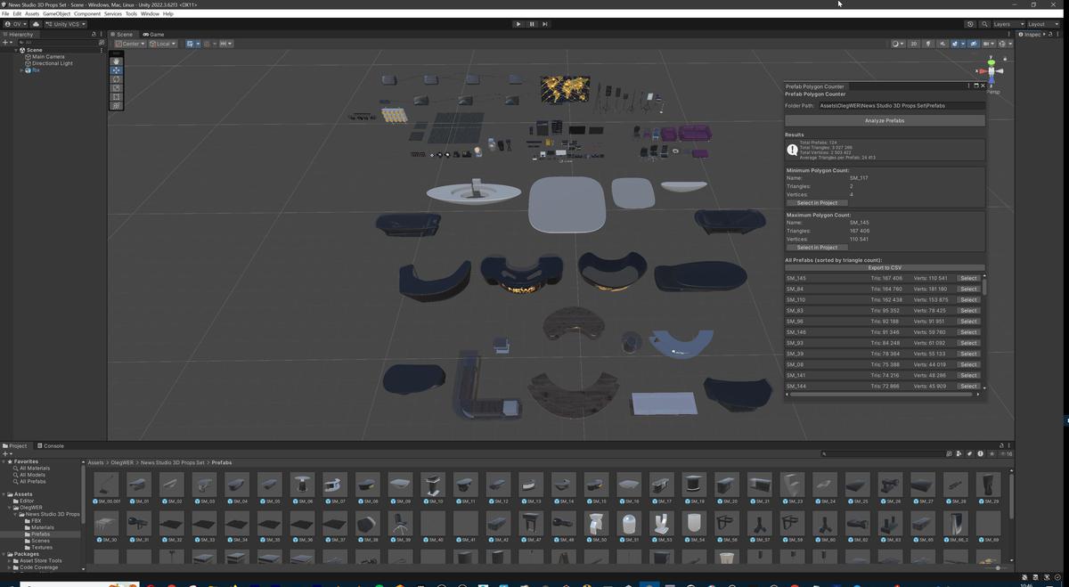This screenshot has height=587, width=1069.
Task: Open the OV account dropdown
Action: 14,24
